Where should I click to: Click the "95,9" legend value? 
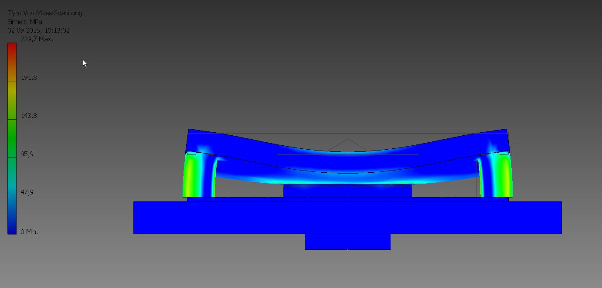coord(27,154)
